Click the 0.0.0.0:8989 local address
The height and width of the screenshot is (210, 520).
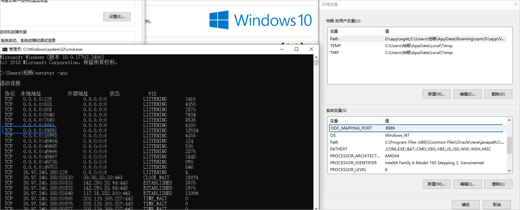tap(39, 131)
